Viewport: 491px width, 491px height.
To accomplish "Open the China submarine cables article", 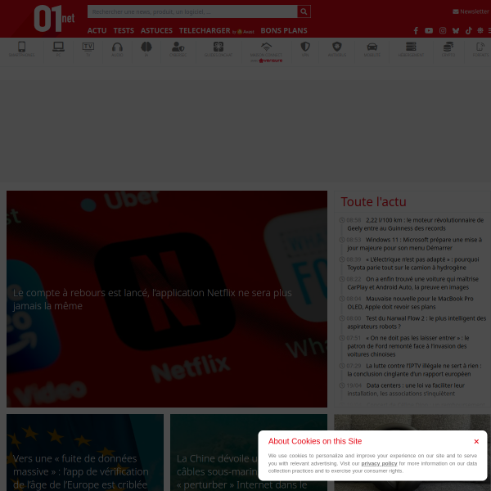I will [x=249, y=453].
